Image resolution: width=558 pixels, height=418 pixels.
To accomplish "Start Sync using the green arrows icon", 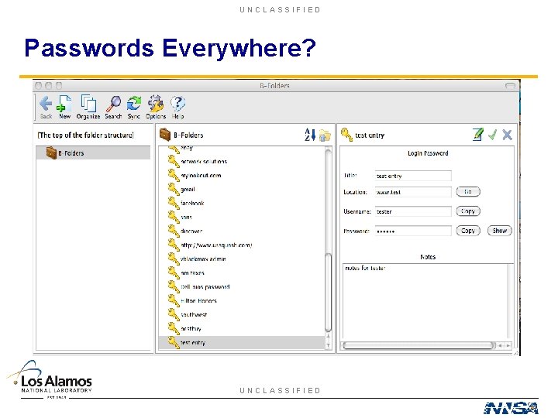I will (x=134, y=104).
